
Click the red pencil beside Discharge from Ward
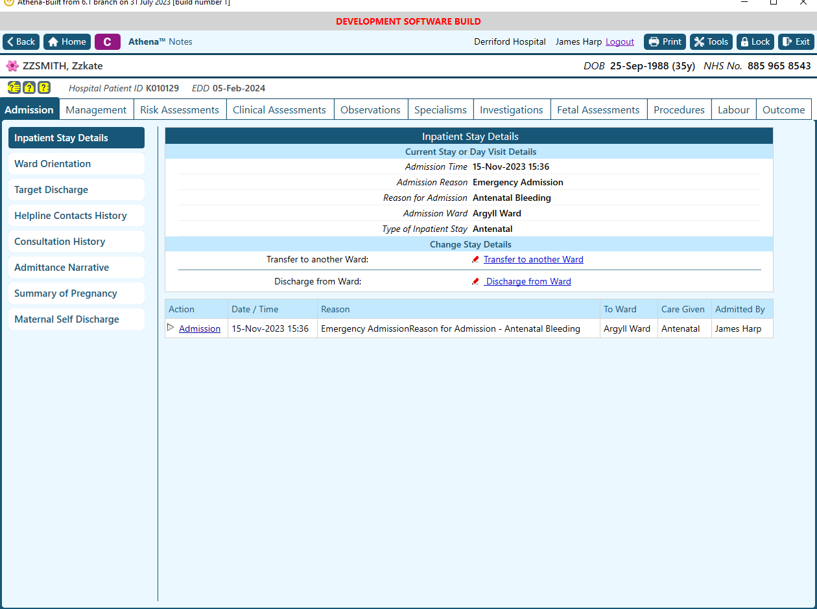click(476, 281)
